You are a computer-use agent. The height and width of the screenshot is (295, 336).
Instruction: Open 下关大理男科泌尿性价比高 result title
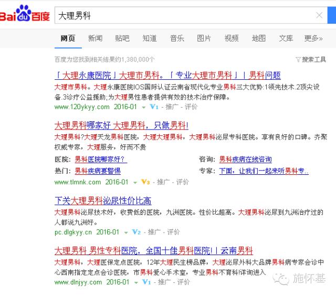point(103,201)
